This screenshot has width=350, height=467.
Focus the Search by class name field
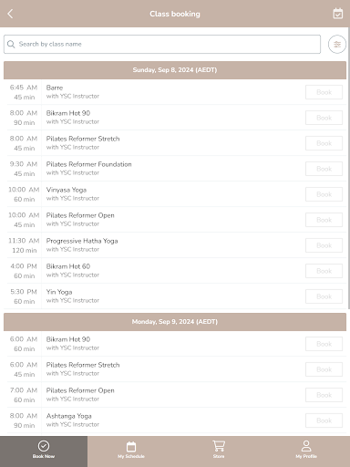[162, 45]
